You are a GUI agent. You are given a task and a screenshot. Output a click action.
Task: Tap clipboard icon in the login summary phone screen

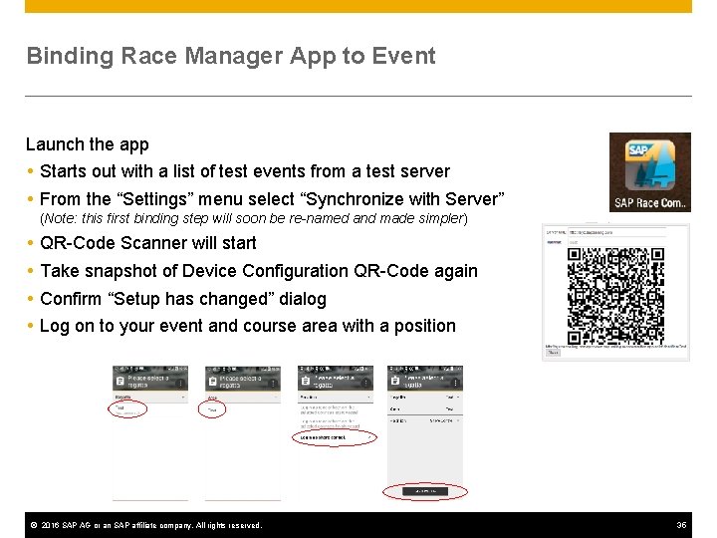(x=395, y=381)
